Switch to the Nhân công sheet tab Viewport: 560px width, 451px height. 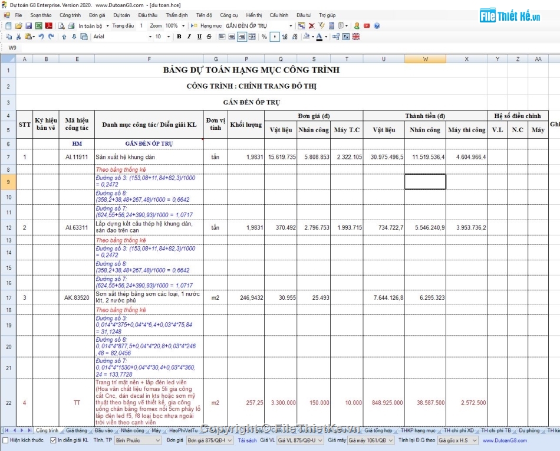coord(132,430)
